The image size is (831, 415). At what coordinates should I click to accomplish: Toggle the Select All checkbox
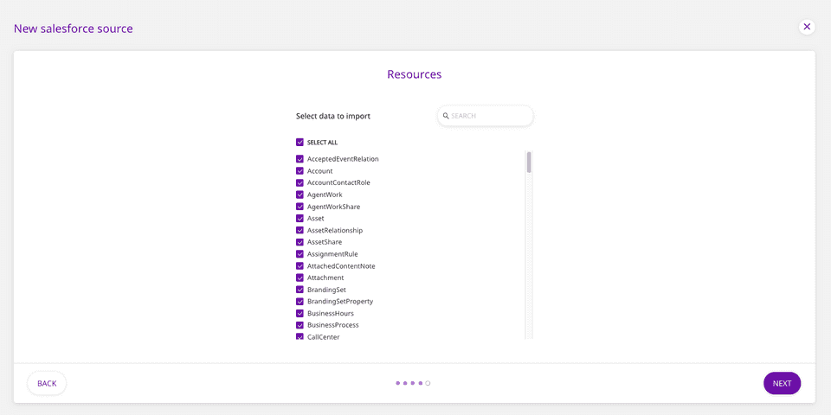pos(300,143)
